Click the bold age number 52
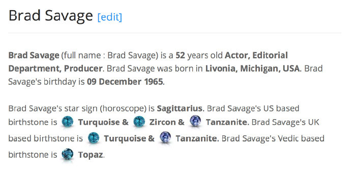Screen dimensions: 356x183 (180, 55)
